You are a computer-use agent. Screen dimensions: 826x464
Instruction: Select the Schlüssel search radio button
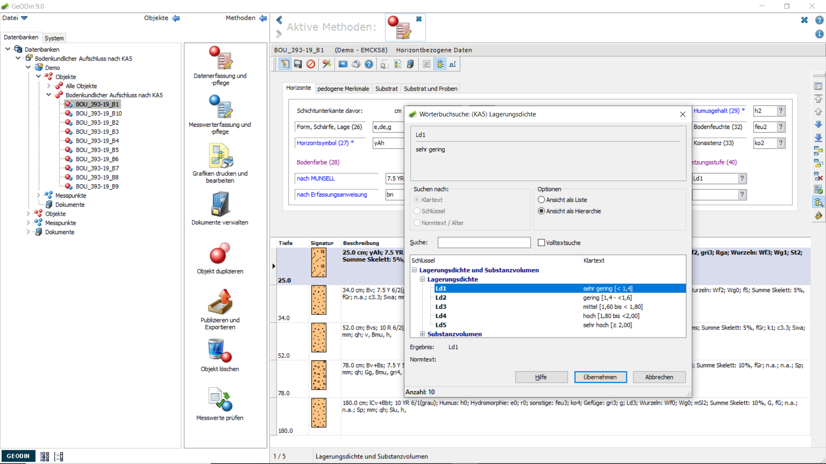(416, 211)
